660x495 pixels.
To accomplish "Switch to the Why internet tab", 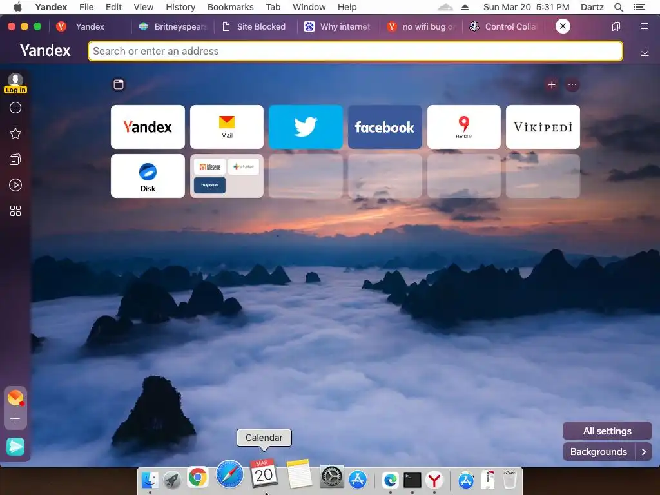I will point(338,26).
